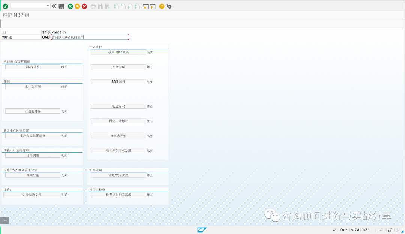Click the Save (diskette) icon
Image resolution: width=405 pixels, height=234 pixels.
(x=61, y=6)
